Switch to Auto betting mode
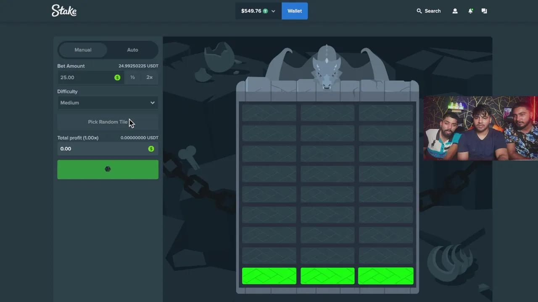This screenshot has height=302, width=538. (x=132, y=50)
